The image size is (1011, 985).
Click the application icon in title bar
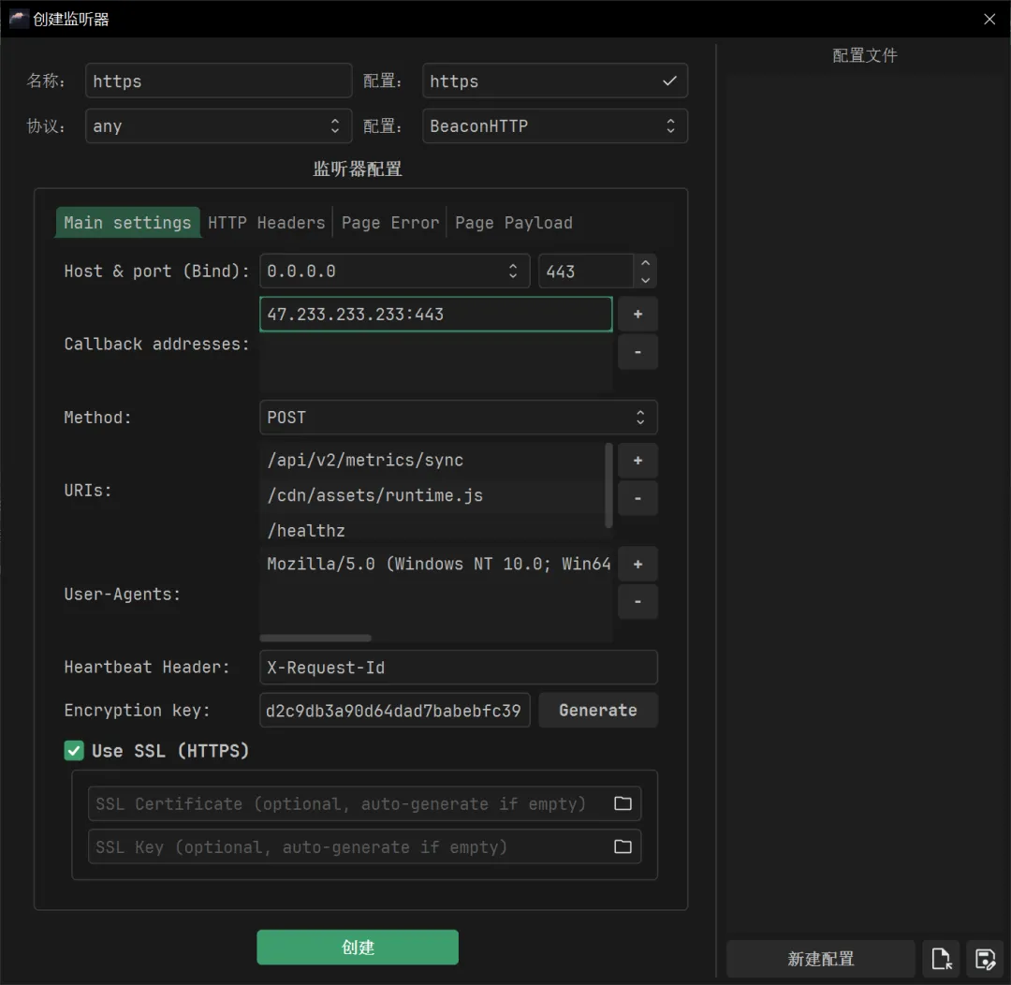(18, 19)
